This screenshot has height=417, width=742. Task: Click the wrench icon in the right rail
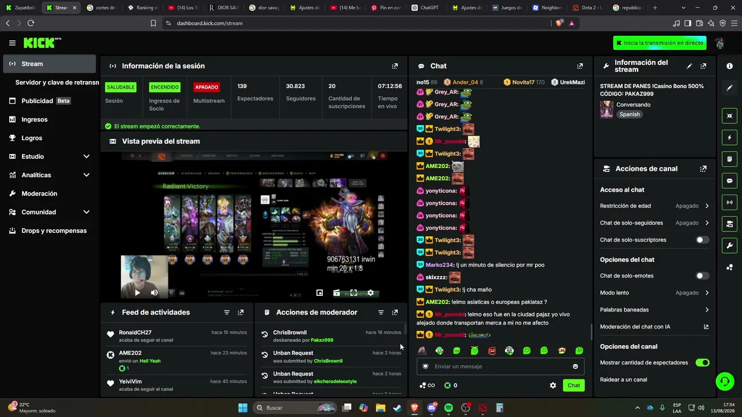pyautogui.click(x=729, y=246)
